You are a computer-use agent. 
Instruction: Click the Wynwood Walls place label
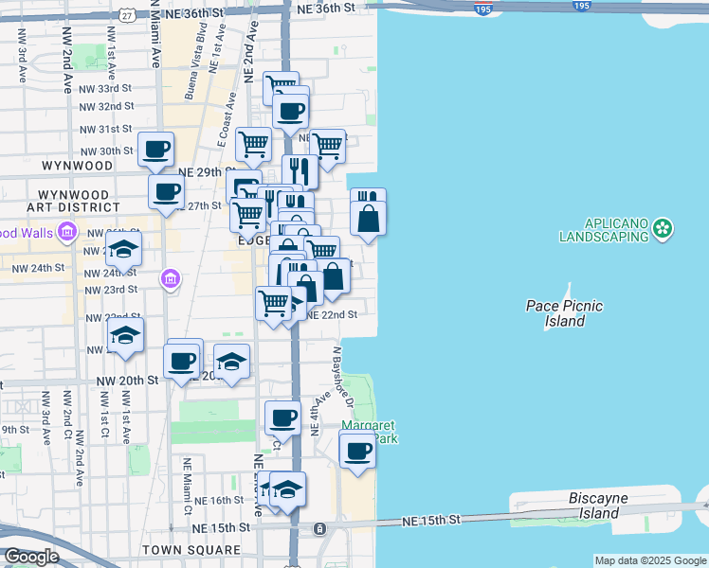pyautogui.click(x=27, y=233)
